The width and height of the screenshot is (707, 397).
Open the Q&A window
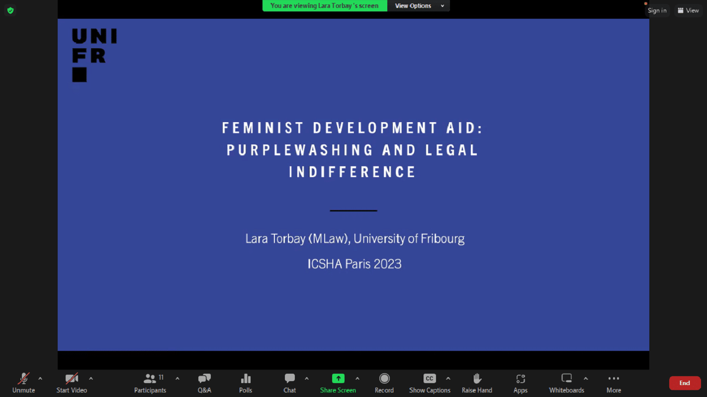[204, 383]
